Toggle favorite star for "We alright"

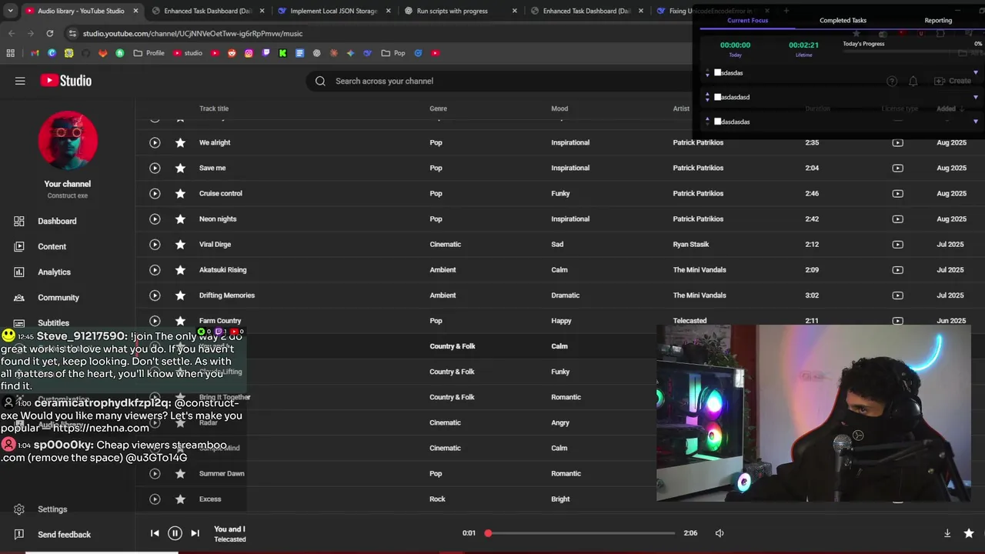click(180, 142)
